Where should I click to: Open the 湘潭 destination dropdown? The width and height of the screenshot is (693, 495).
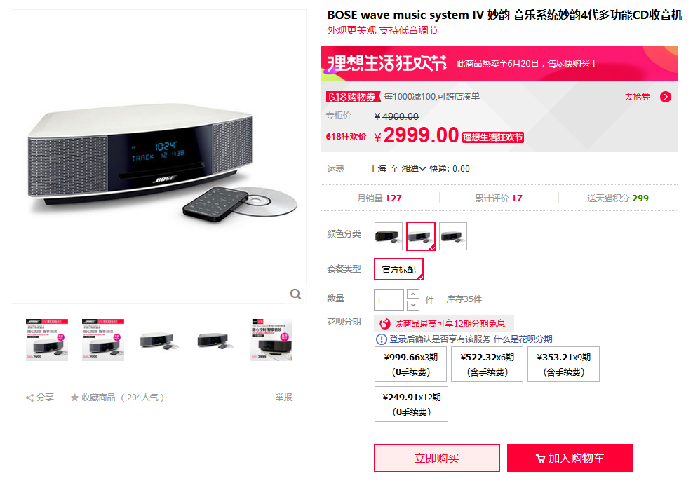pyautogui.click(x=414, y=169)
